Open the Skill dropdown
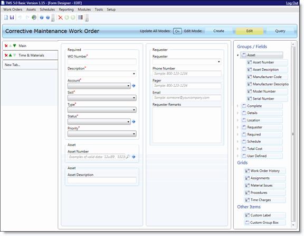The image size is (304, 236). 134,98
